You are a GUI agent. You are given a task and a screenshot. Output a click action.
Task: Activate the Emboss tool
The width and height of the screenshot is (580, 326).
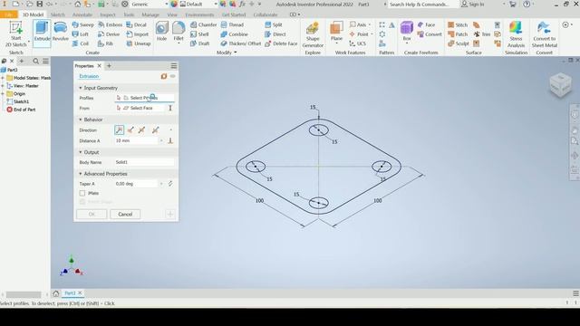111,24
